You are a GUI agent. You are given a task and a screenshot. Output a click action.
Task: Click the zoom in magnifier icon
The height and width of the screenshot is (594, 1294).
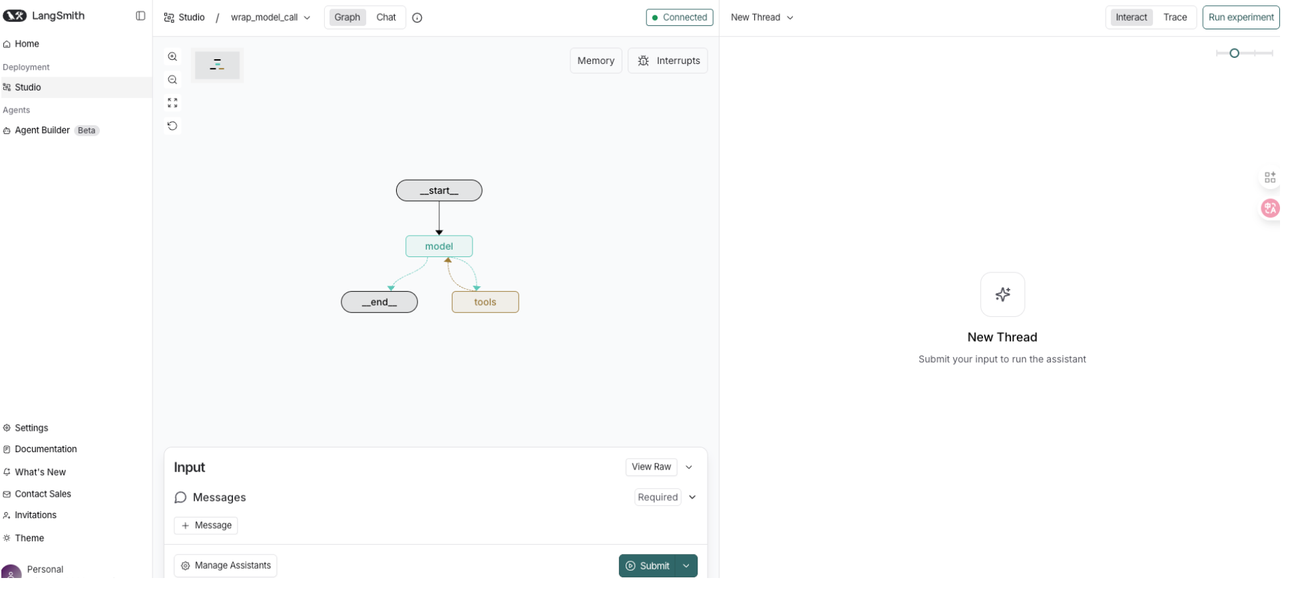click(172, 57)
